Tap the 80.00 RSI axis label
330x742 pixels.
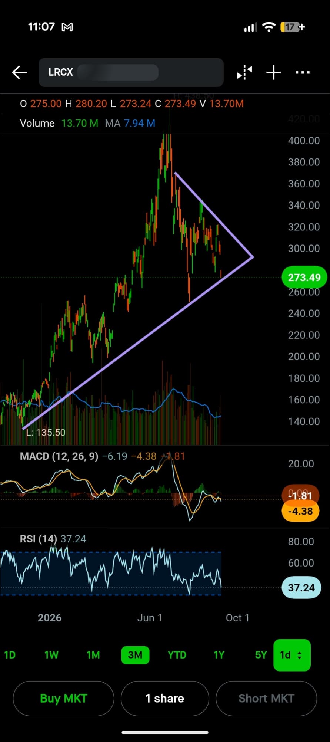(x=301, y=541)
